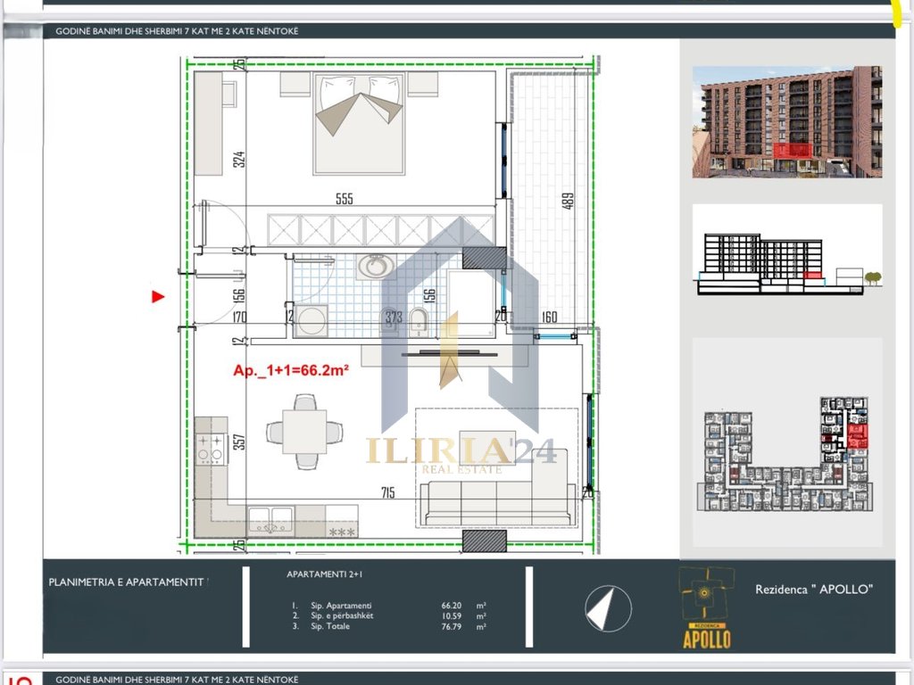Click the Ap._1+1=66.2m² red label

pyautogui.click(x=290, y=368)
